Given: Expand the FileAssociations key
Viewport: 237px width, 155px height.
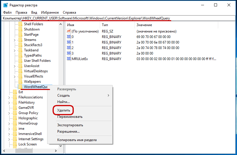Looking at the screenshot, I should 9,98.
